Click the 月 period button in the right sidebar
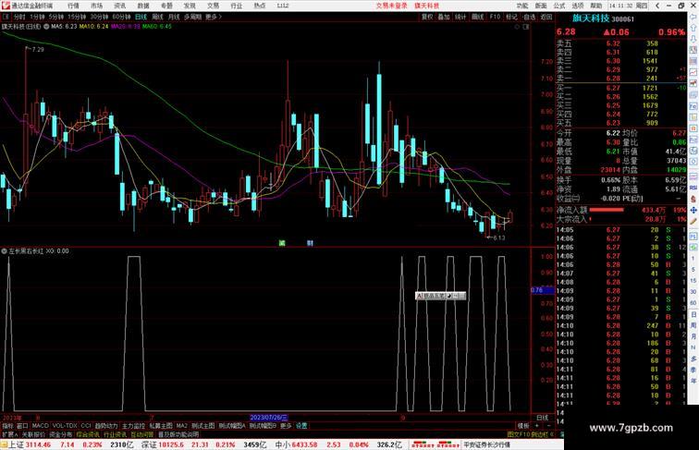Viewport: 699px width, 450px height. coord(693,336)
